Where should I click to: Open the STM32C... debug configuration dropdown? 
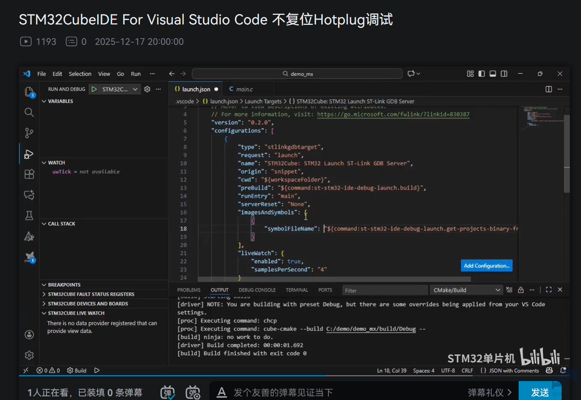pyautogui.click(x=120, y=89)
